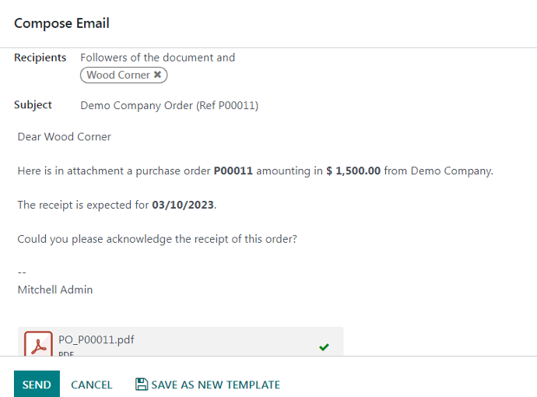Click the 'Could you please acknowledge' sentence
The image size is (537, 397).
pos(156,240)
